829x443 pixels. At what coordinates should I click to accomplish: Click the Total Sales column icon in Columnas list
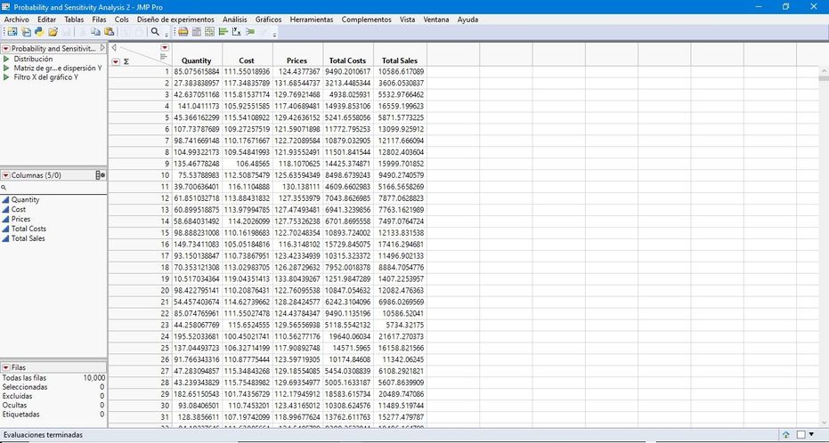[6, 238]
